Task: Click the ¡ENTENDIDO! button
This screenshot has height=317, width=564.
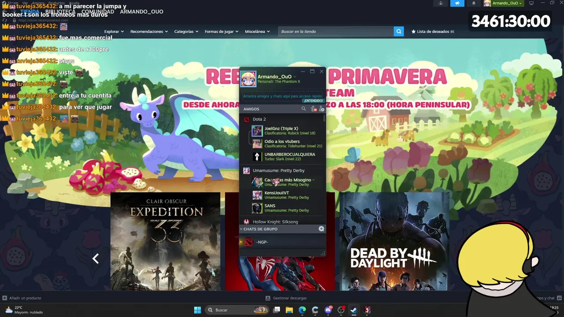Action: click(313, 101)
